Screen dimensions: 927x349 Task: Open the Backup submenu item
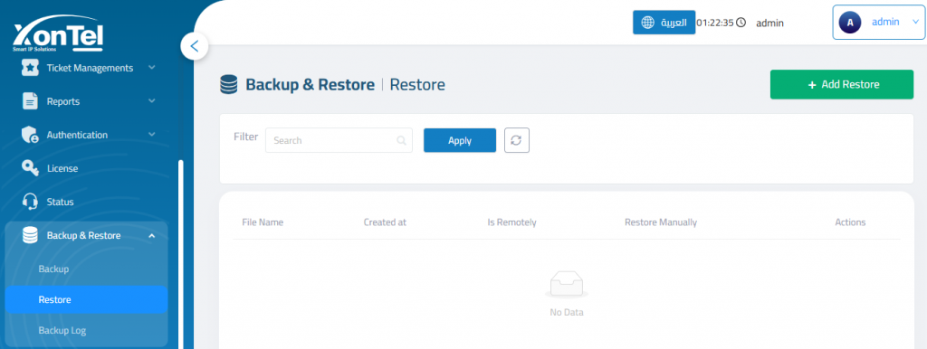[x=53, y=269]
